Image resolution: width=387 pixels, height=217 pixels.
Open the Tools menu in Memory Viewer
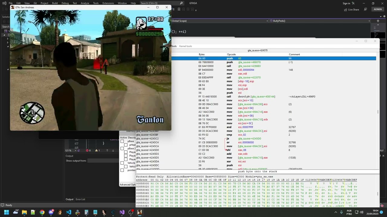coord(174,46)
